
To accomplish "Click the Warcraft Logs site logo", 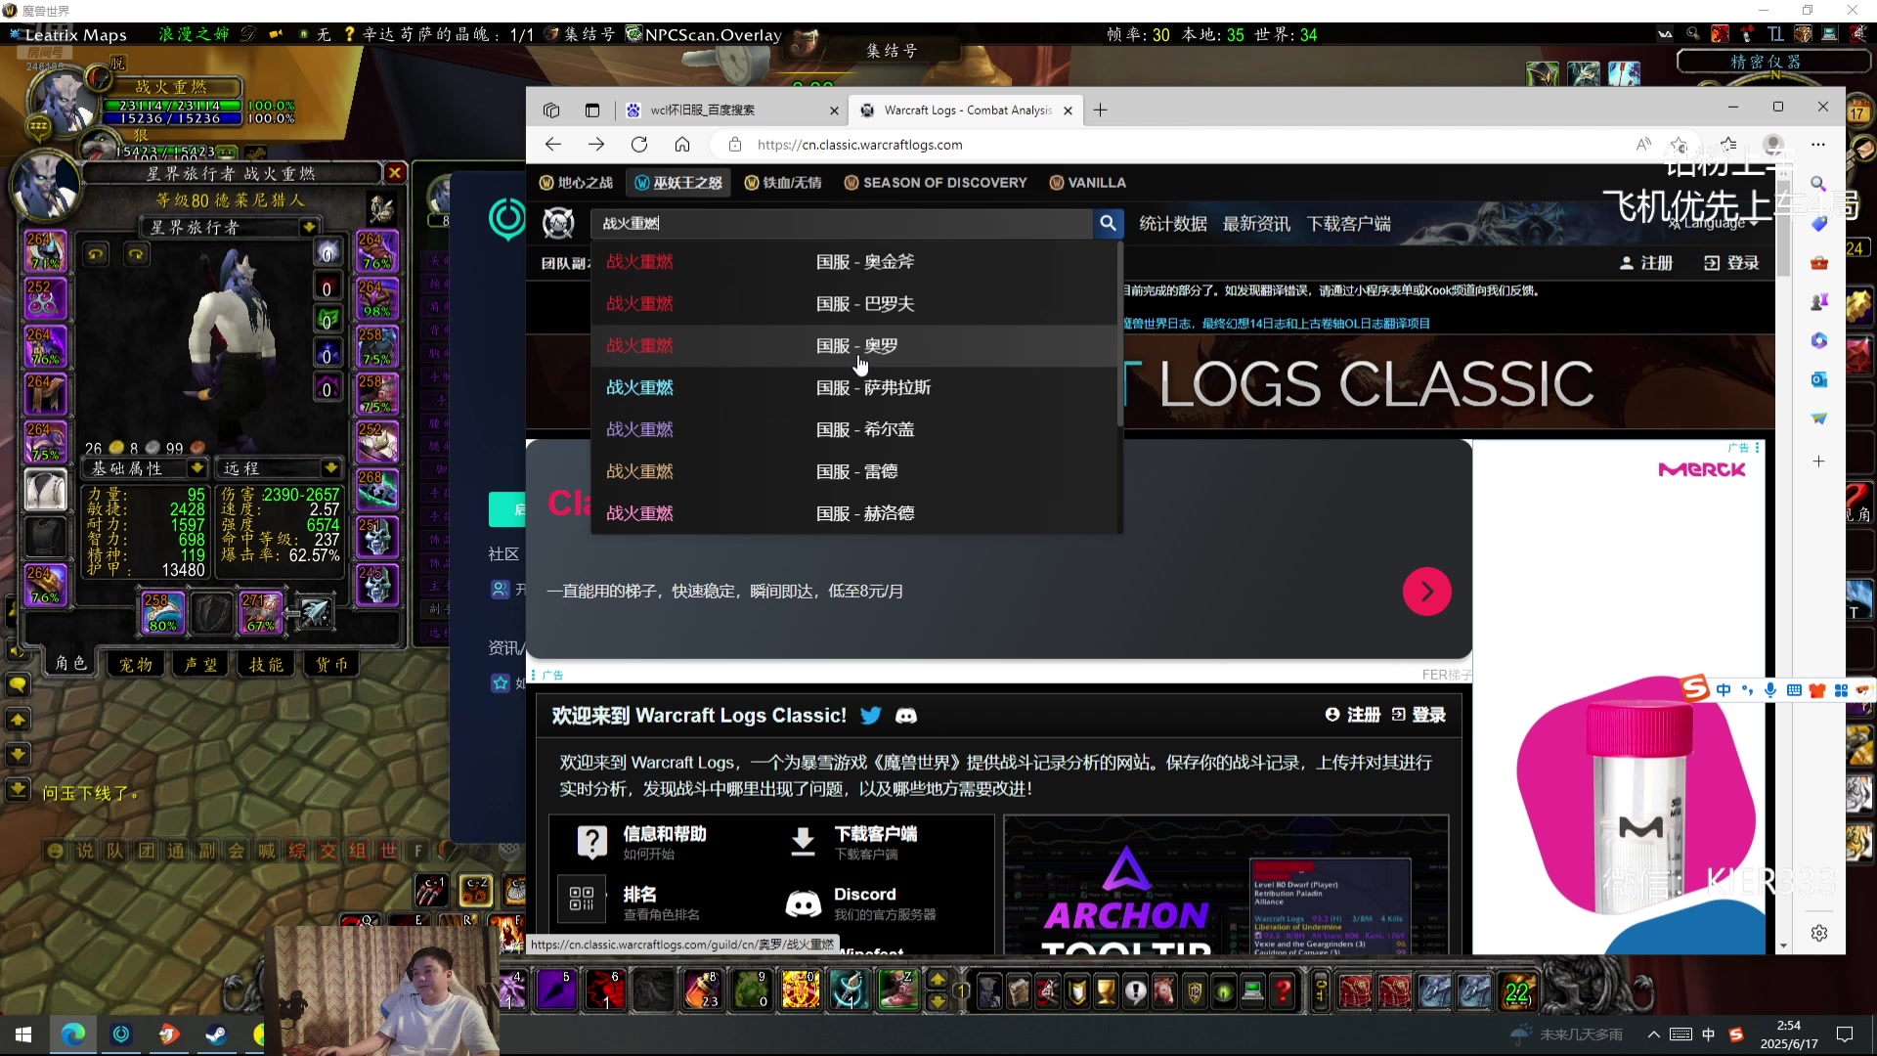I will click(558, 224).
